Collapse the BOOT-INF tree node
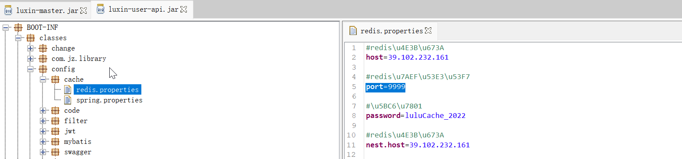The width and height of the screenshot is (682, 159). 6,28
